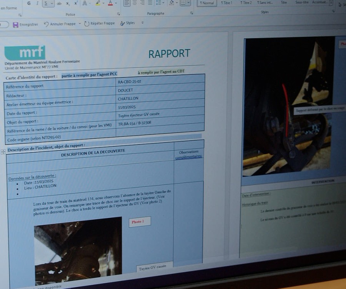Toggle underline formatting (S)
This screenshot has height=289, width=346.
click(x=46, y=3)
